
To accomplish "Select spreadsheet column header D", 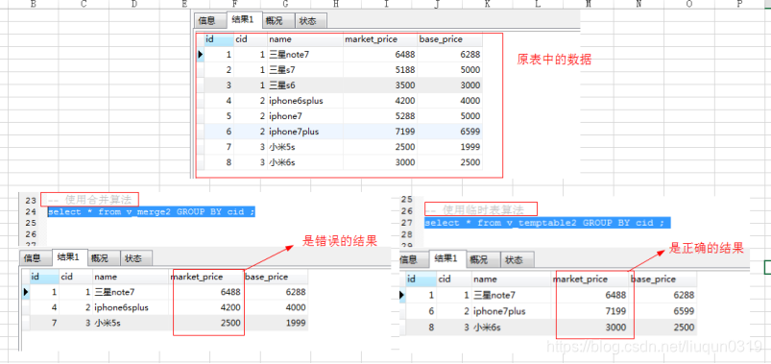I will pyautogui.click(x=134, y=4).
